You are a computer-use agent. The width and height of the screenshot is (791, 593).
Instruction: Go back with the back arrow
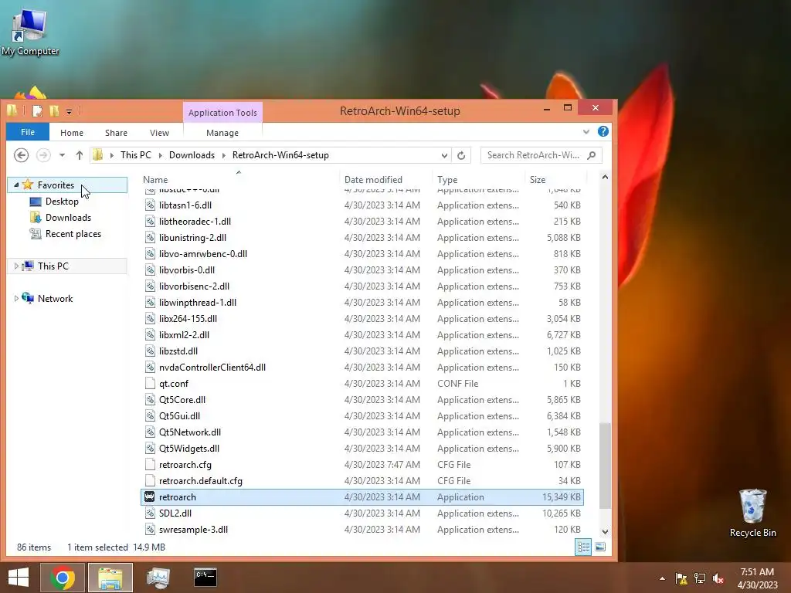click(x=21, y=154)
